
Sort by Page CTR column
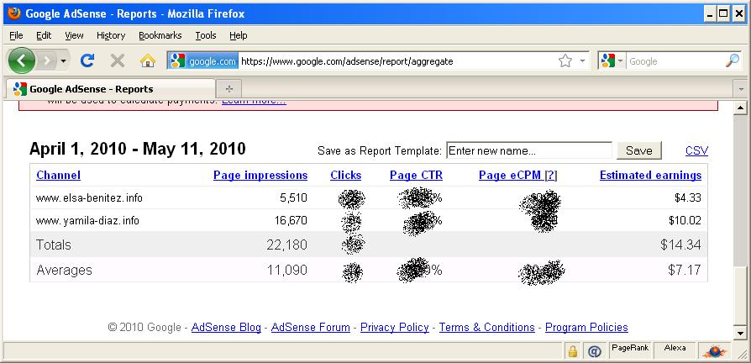click(416, 176)
